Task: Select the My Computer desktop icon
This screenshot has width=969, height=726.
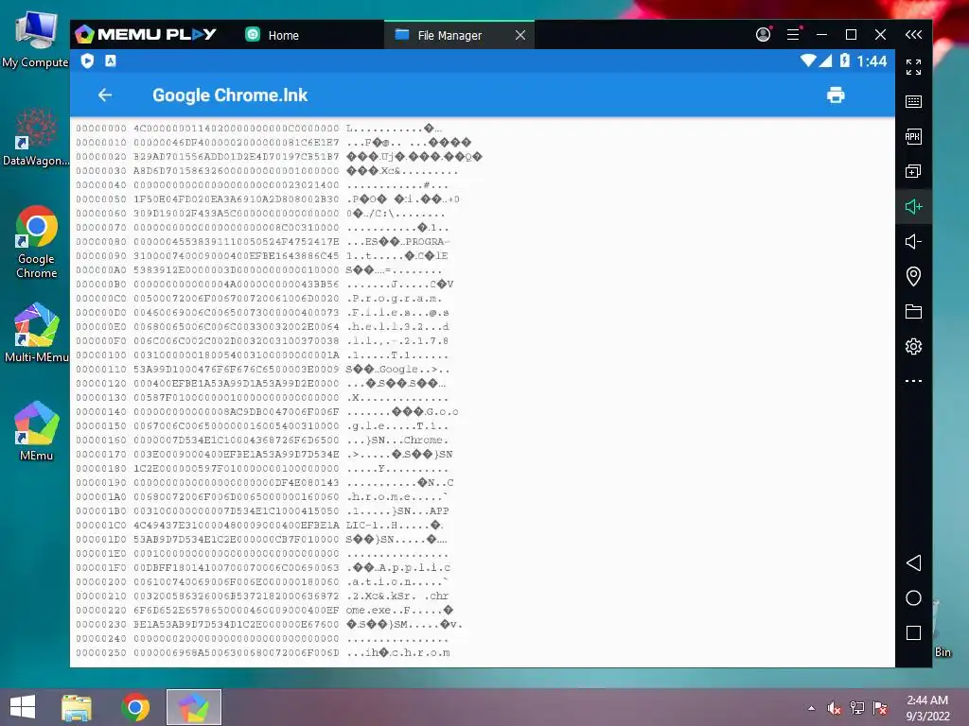Action: pos(35,40)
